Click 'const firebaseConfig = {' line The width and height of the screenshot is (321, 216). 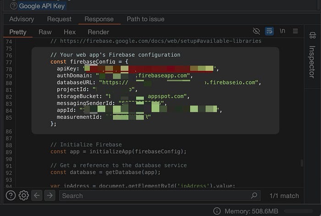point(89,61)
